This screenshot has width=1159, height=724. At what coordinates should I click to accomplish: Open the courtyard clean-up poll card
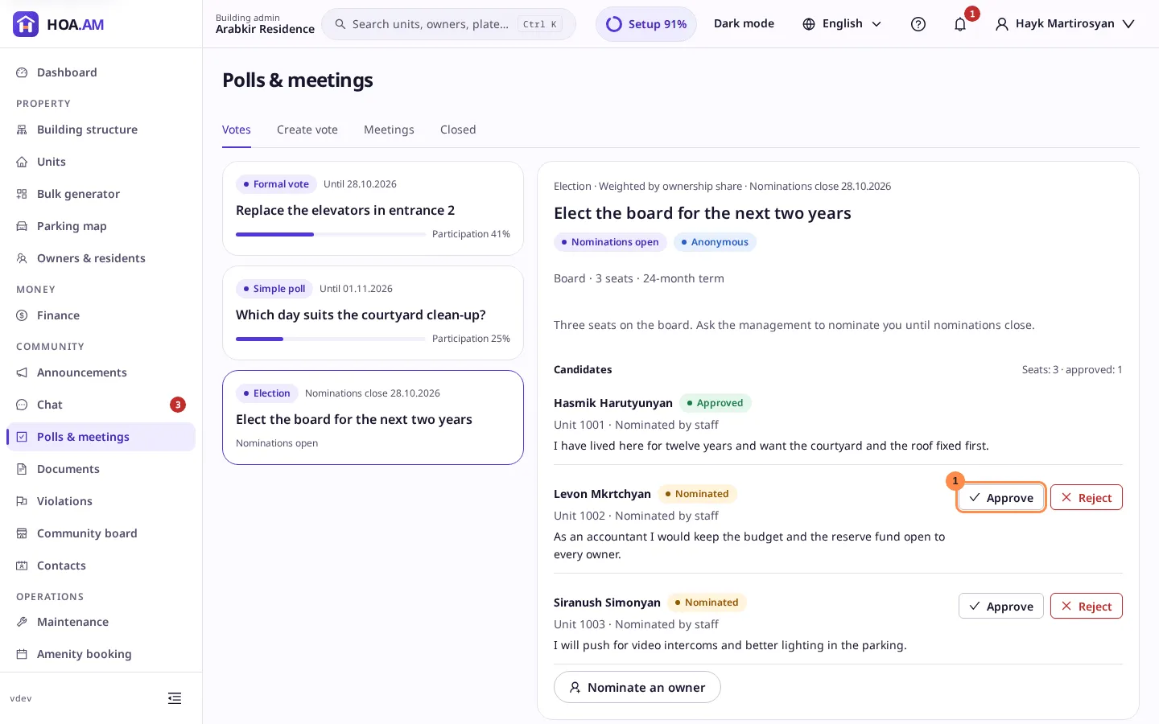point(373,313)
